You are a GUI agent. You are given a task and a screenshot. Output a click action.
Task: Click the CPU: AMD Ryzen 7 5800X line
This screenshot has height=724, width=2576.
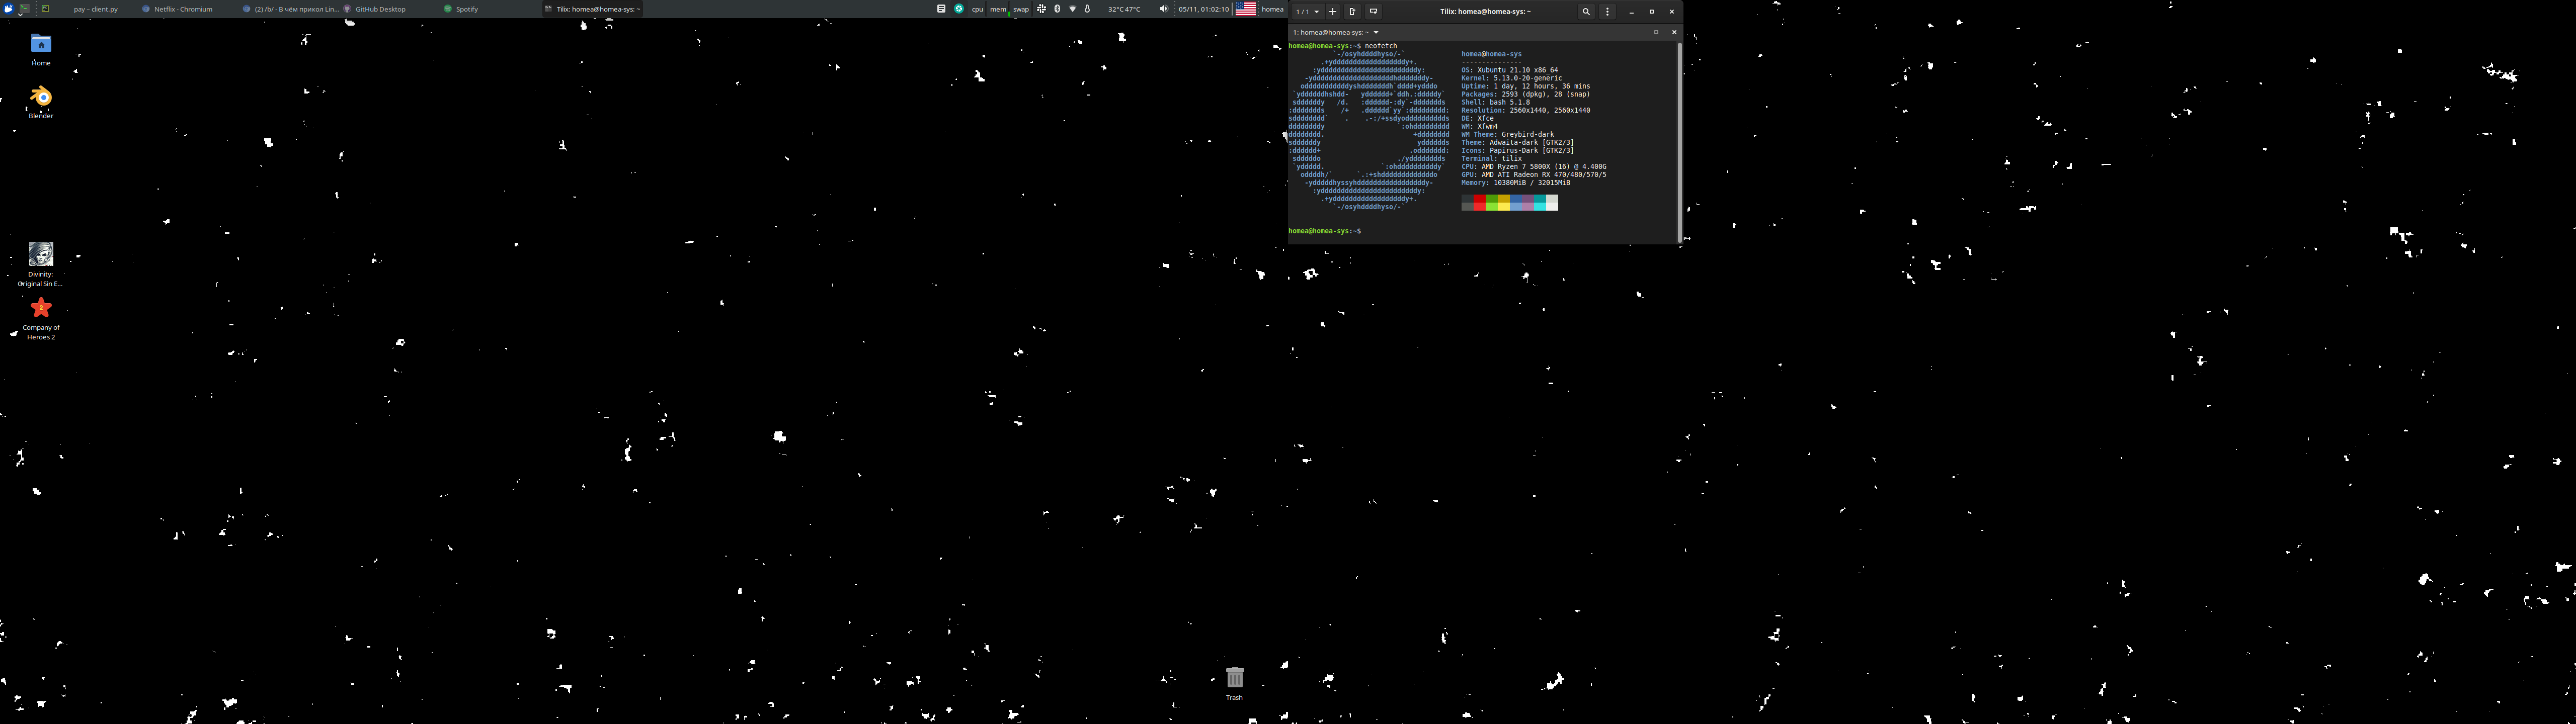tap(1533, 167)
